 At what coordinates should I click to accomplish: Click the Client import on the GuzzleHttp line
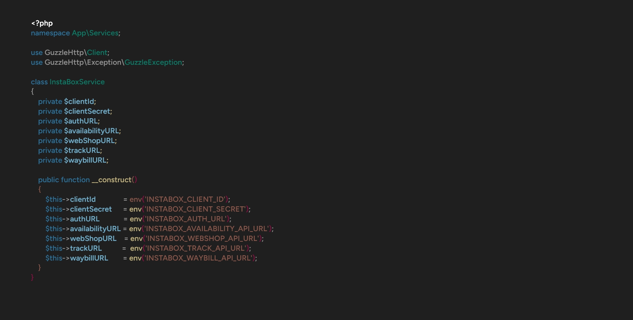pos(97,53)
